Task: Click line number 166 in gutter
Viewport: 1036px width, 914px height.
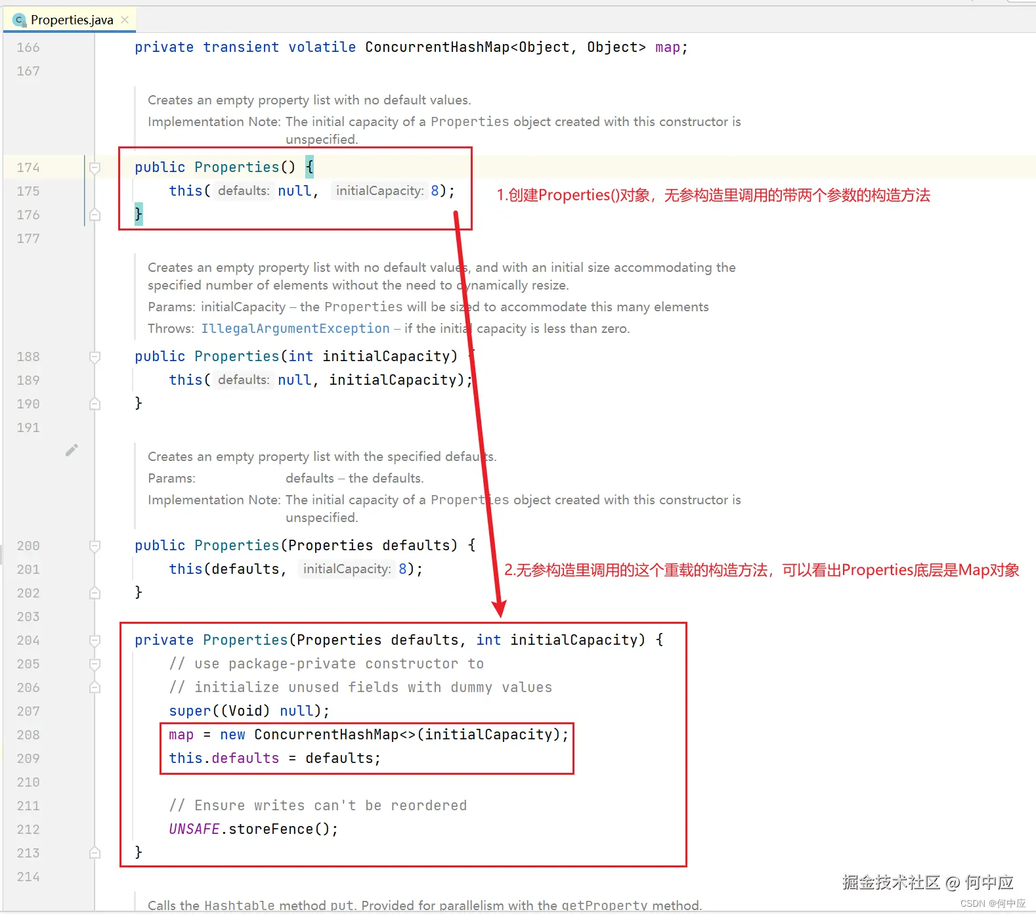Action: (28, 47)
